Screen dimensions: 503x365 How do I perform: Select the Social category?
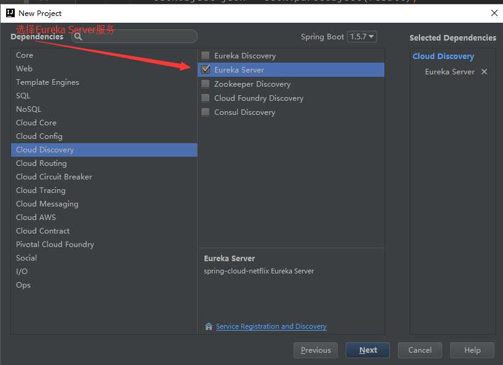point(104,258)
